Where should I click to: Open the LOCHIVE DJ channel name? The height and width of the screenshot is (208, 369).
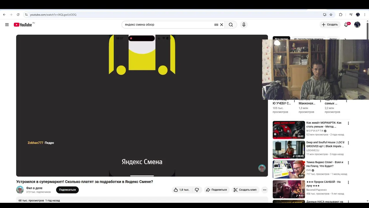(313, 151)
